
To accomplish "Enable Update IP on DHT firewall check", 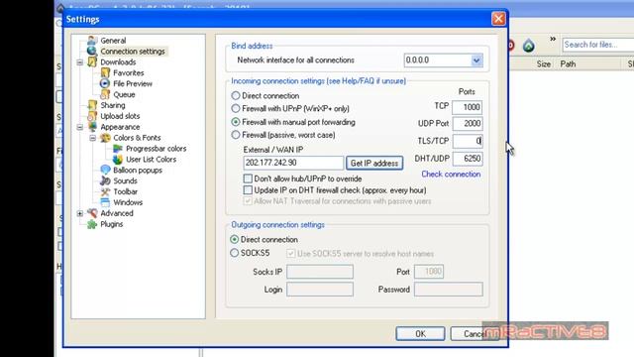I will click(248, 189).
